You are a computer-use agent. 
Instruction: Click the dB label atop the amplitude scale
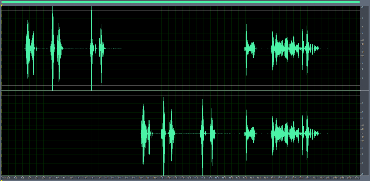[362, 7]
